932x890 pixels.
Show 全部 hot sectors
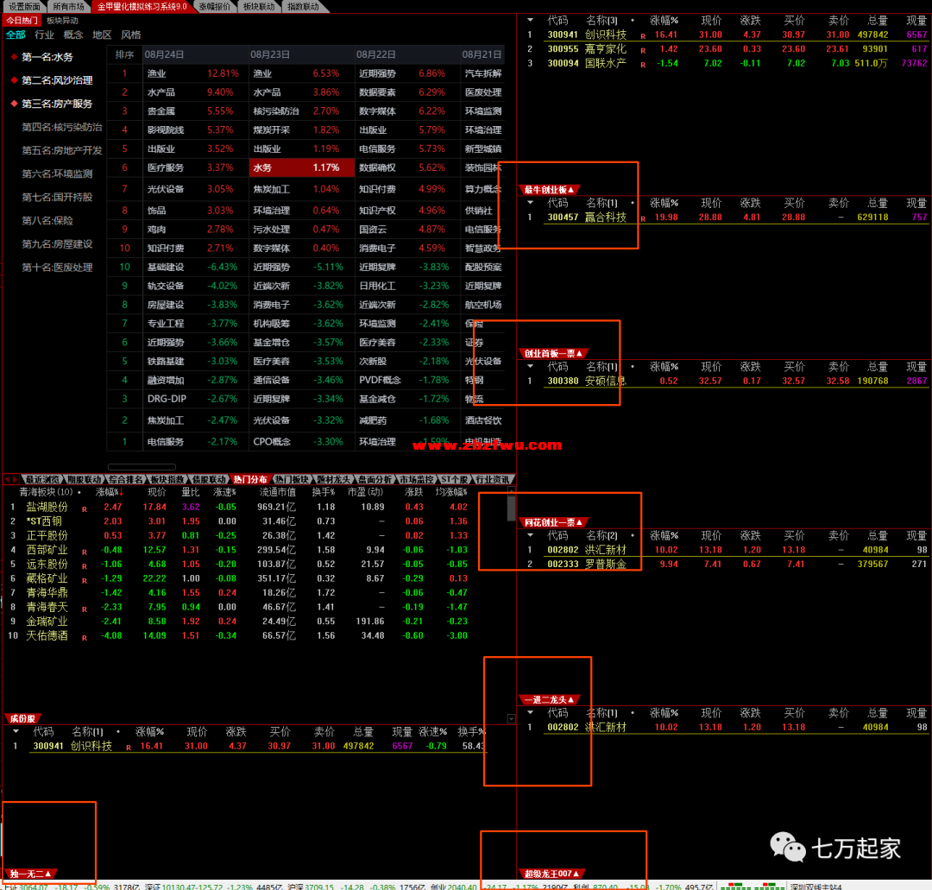pos(16,35)
